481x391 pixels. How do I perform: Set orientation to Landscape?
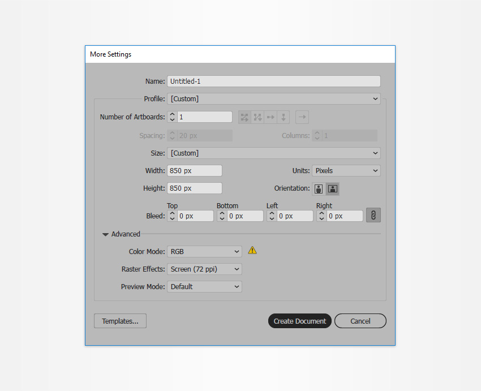click(x=333, y=188)
